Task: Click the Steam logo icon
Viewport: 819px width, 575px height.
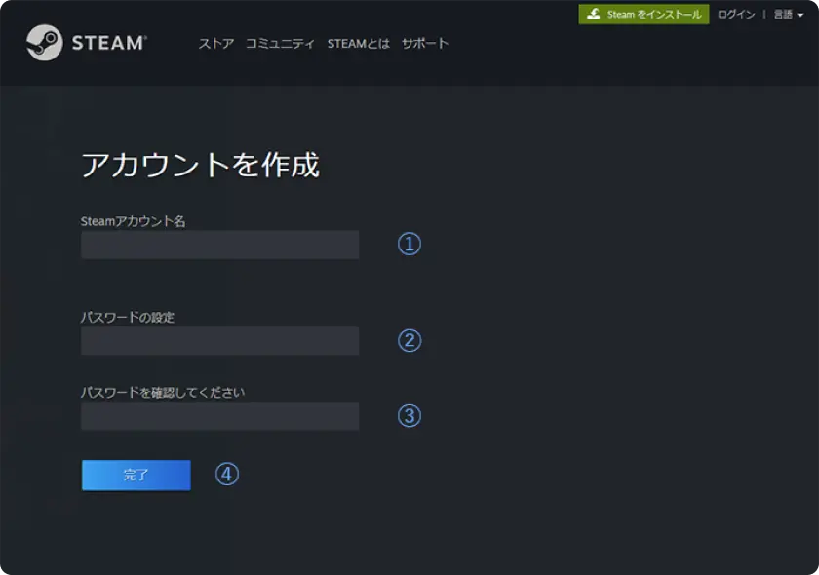Action: tap(45, 43)
